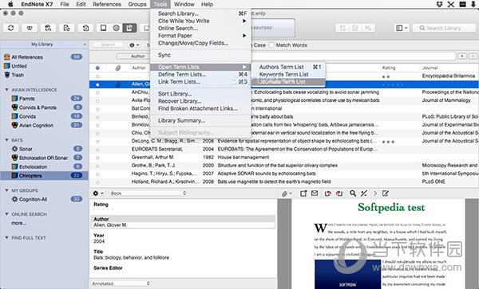Rotate PDF counterclockwise icon

coord(328,193)
